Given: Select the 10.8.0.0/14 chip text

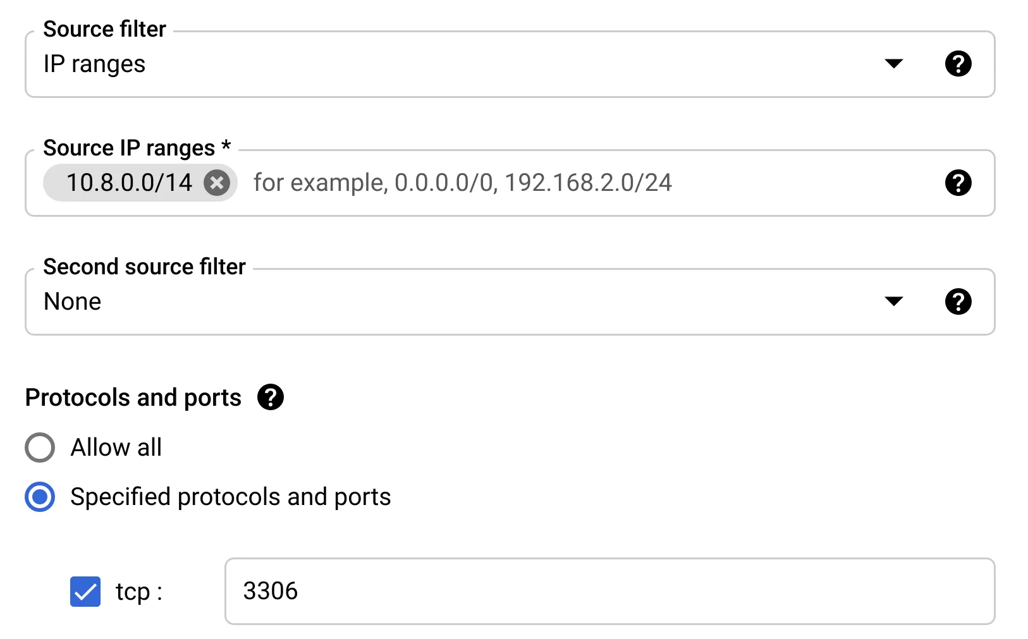Looking at the screenshot, I should pyautogui.click(x=129, y=183).
